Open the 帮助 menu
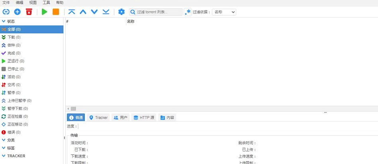 tap(60, 3)
